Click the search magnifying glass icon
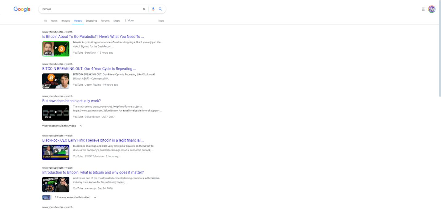The width and height of the screenshot is (441, 209). click(160, 9)
